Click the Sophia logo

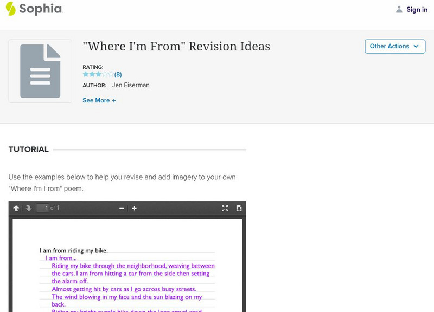tap(34, 9)
